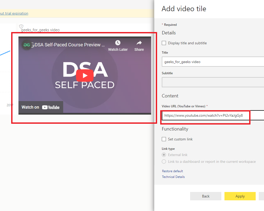Click the geeks_for_geeks video tile title
The width and height of the screenshot is (264, 211).
40,30
